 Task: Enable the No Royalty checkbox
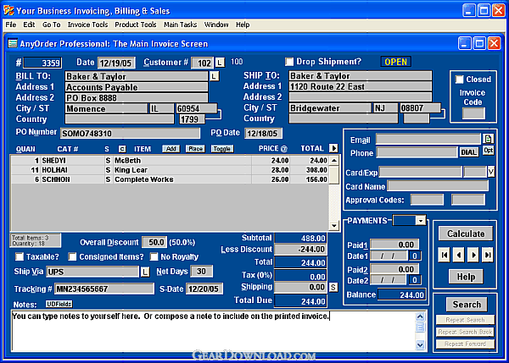pyautogui.click(x=154, y=256)
